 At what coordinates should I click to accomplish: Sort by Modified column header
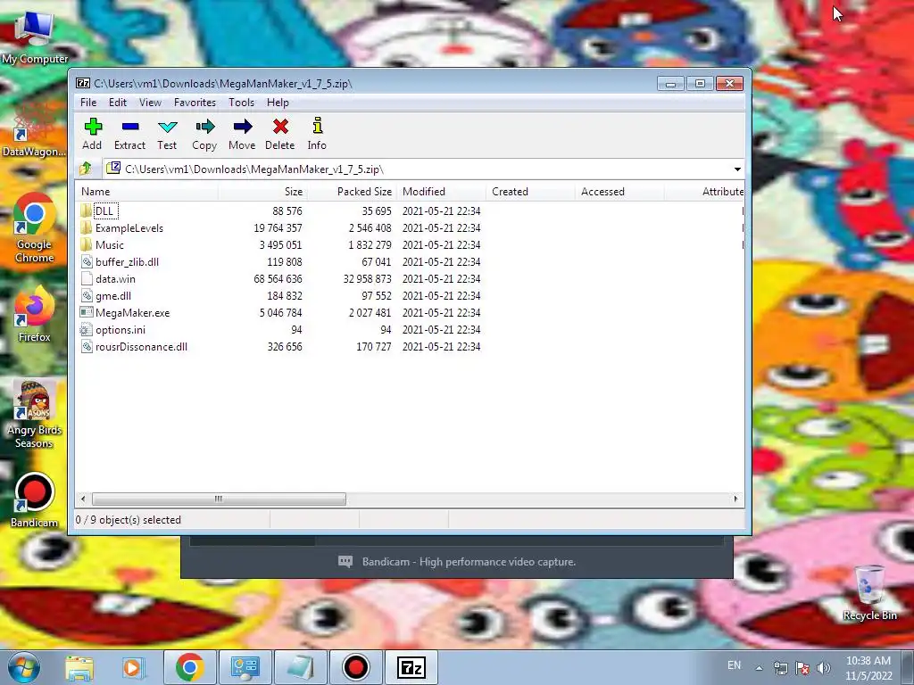pos(441,192)
